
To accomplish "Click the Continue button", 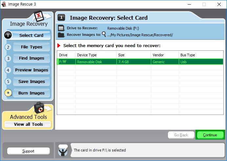I will pyautogui.click(x=210, y=135).
